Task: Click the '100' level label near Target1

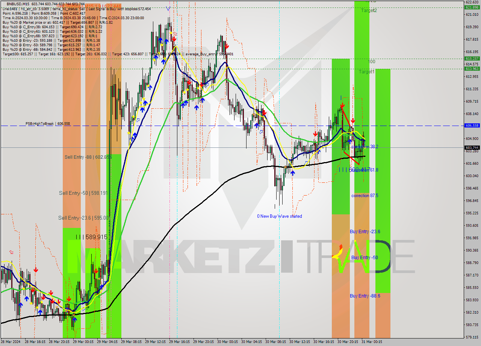Action: pos(371,61)
